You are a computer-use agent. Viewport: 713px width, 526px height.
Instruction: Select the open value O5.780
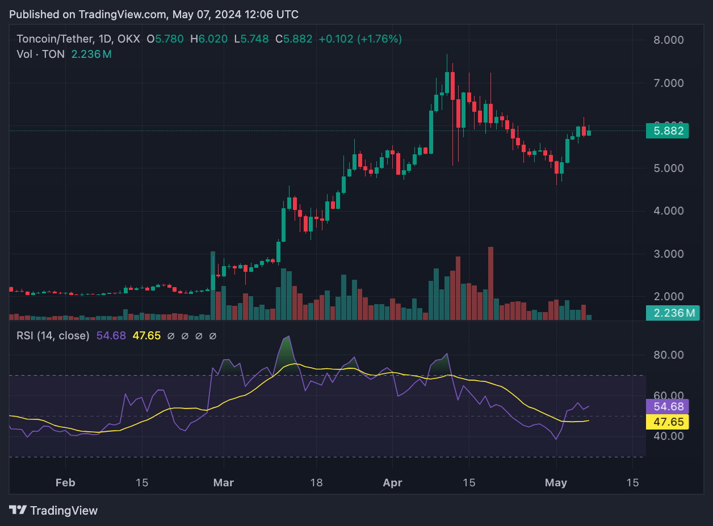(x=166, y=39)
